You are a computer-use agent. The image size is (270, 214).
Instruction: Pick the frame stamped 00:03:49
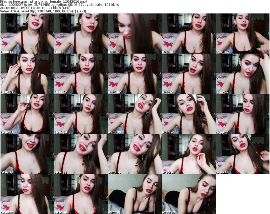click(189, 114)
